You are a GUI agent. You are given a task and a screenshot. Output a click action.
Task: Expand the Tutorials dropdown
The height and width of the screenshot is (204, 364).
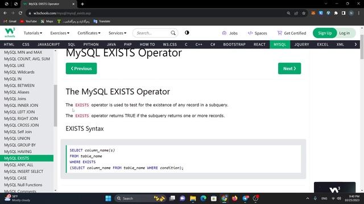coord(33,33)
